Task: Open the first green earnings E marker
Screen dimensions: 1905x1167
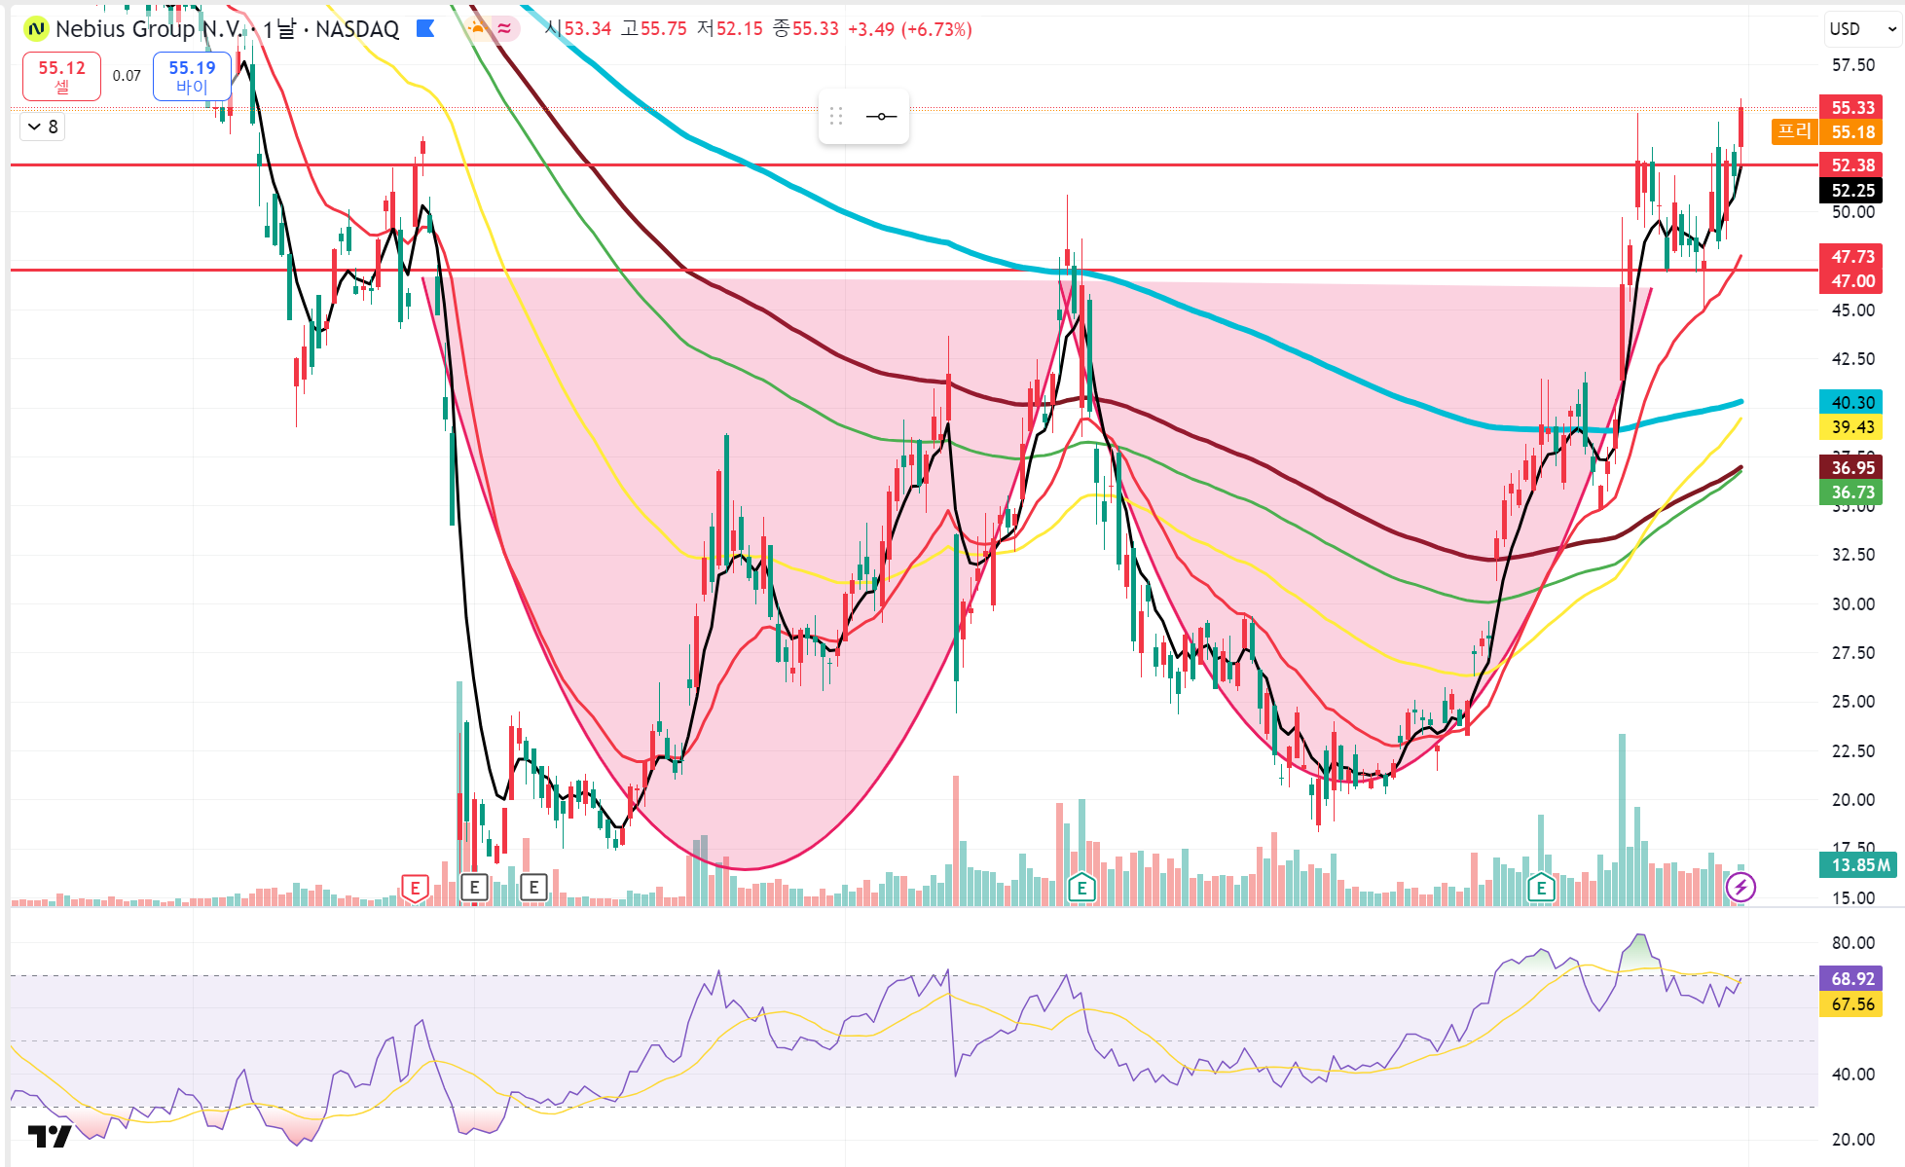Action: coord(1081,888)
